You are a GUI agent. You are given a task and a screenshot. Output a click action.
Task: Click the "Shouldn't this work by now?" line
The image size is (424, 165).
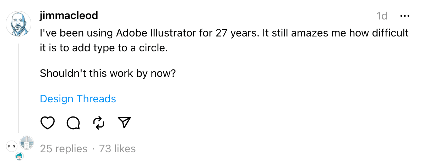click(x=108, y=73)
